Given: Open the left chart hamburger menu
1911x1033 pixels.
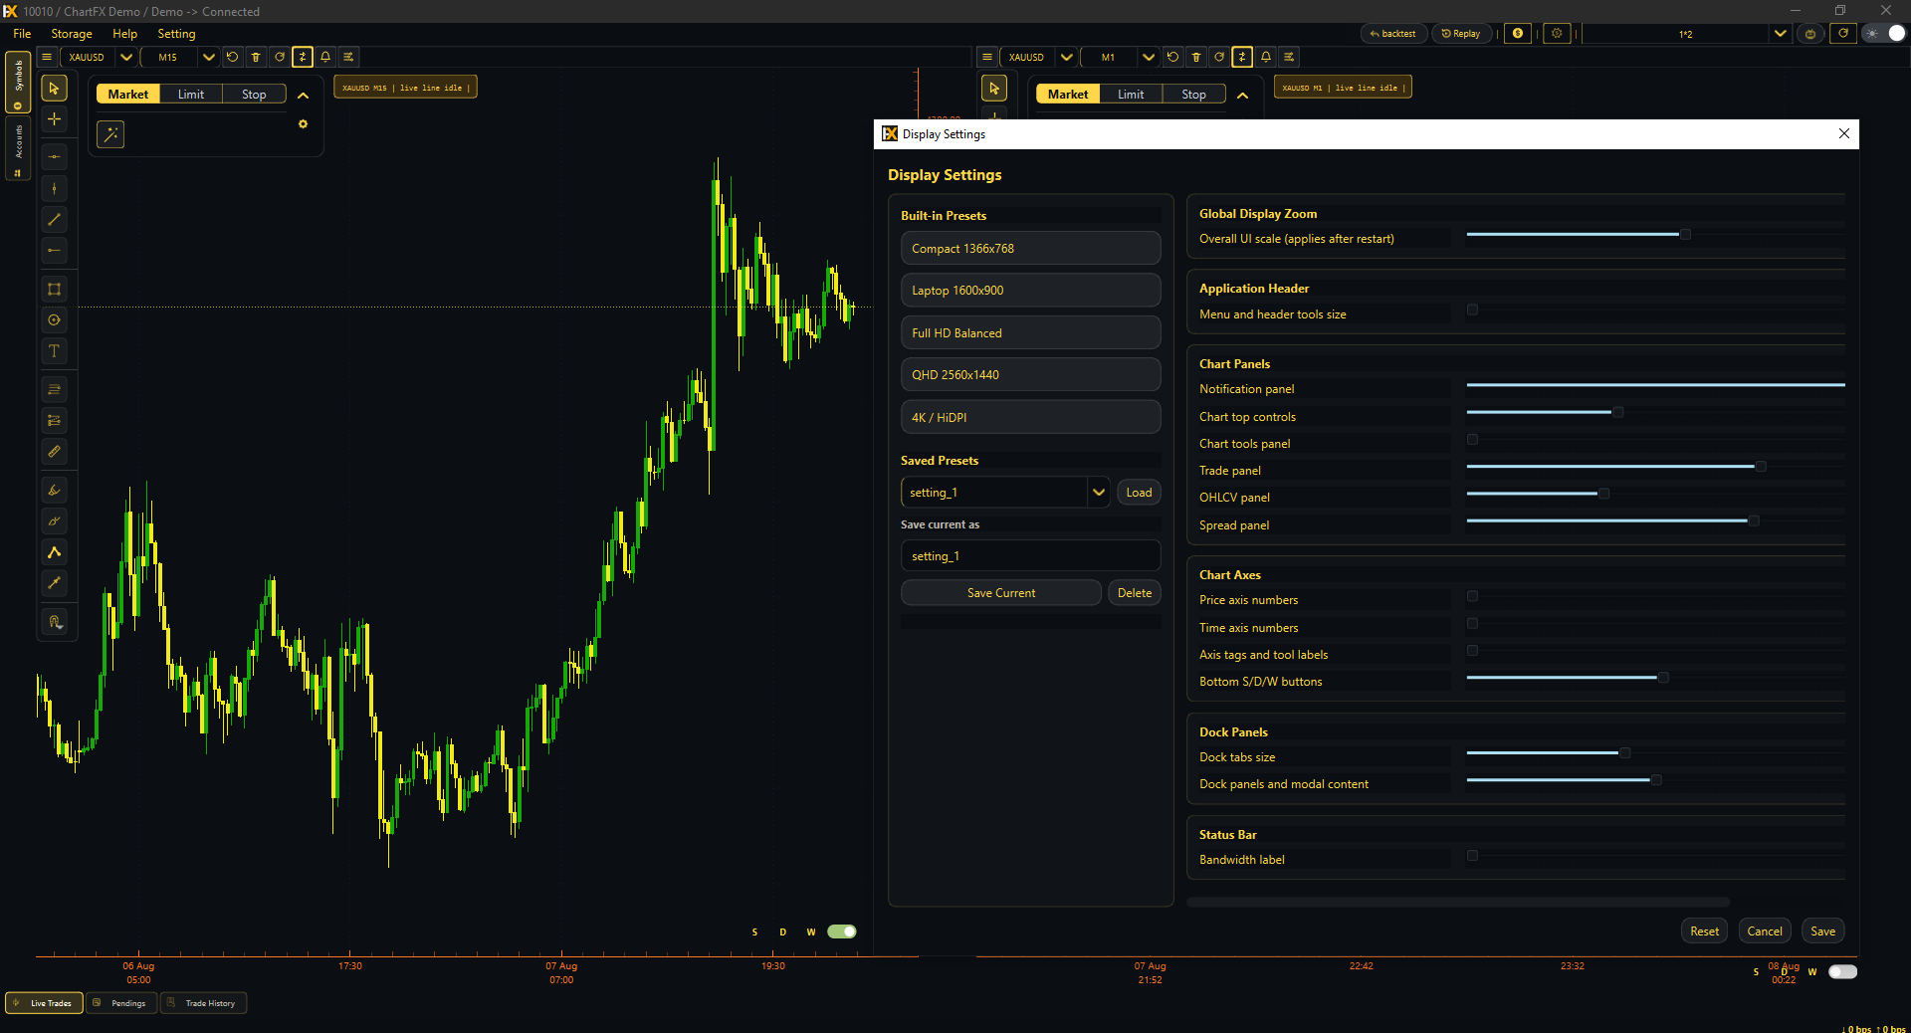Looking at the screenshot, I should tap(47, 58).
